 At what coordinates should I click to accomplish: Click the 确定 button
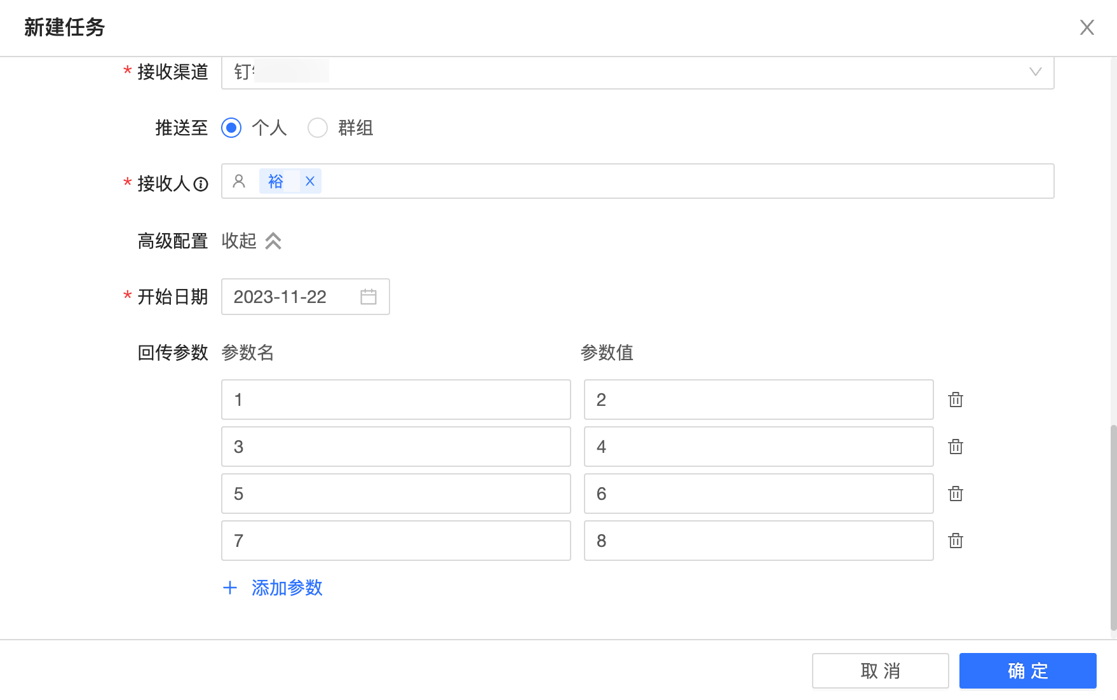[x=1027, y=671]
